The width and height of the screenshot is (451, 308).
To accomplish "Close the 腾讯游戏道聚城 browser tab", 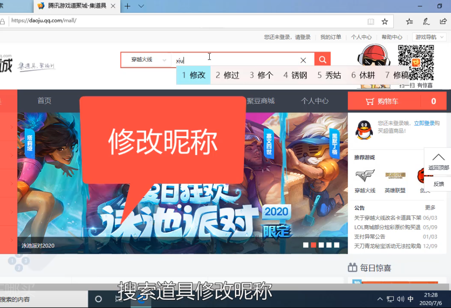I will pos(114,6).
